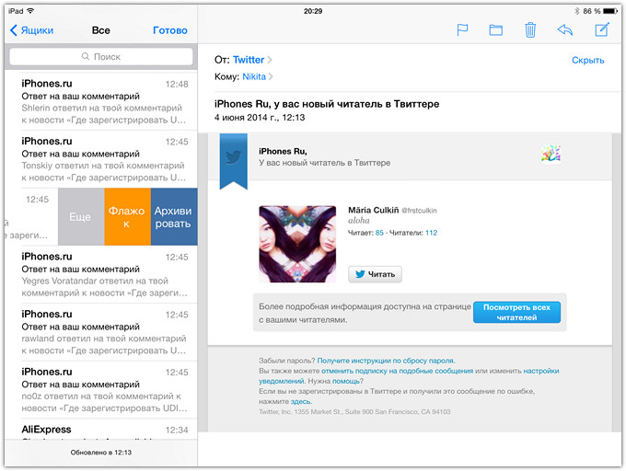Screen dimensions: 626x471
Task: Tap the Поиск search field
Action: pos(101,57)
